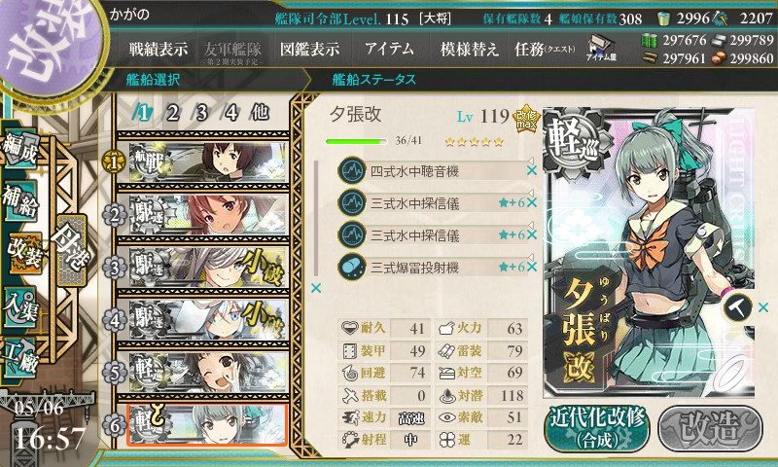Image resolution: width=778 pixels, height=467 pixels.
Task: Remove 三式爆雷投射機 with its X mark
Action: pyautogui.click(x=531, y=267)
